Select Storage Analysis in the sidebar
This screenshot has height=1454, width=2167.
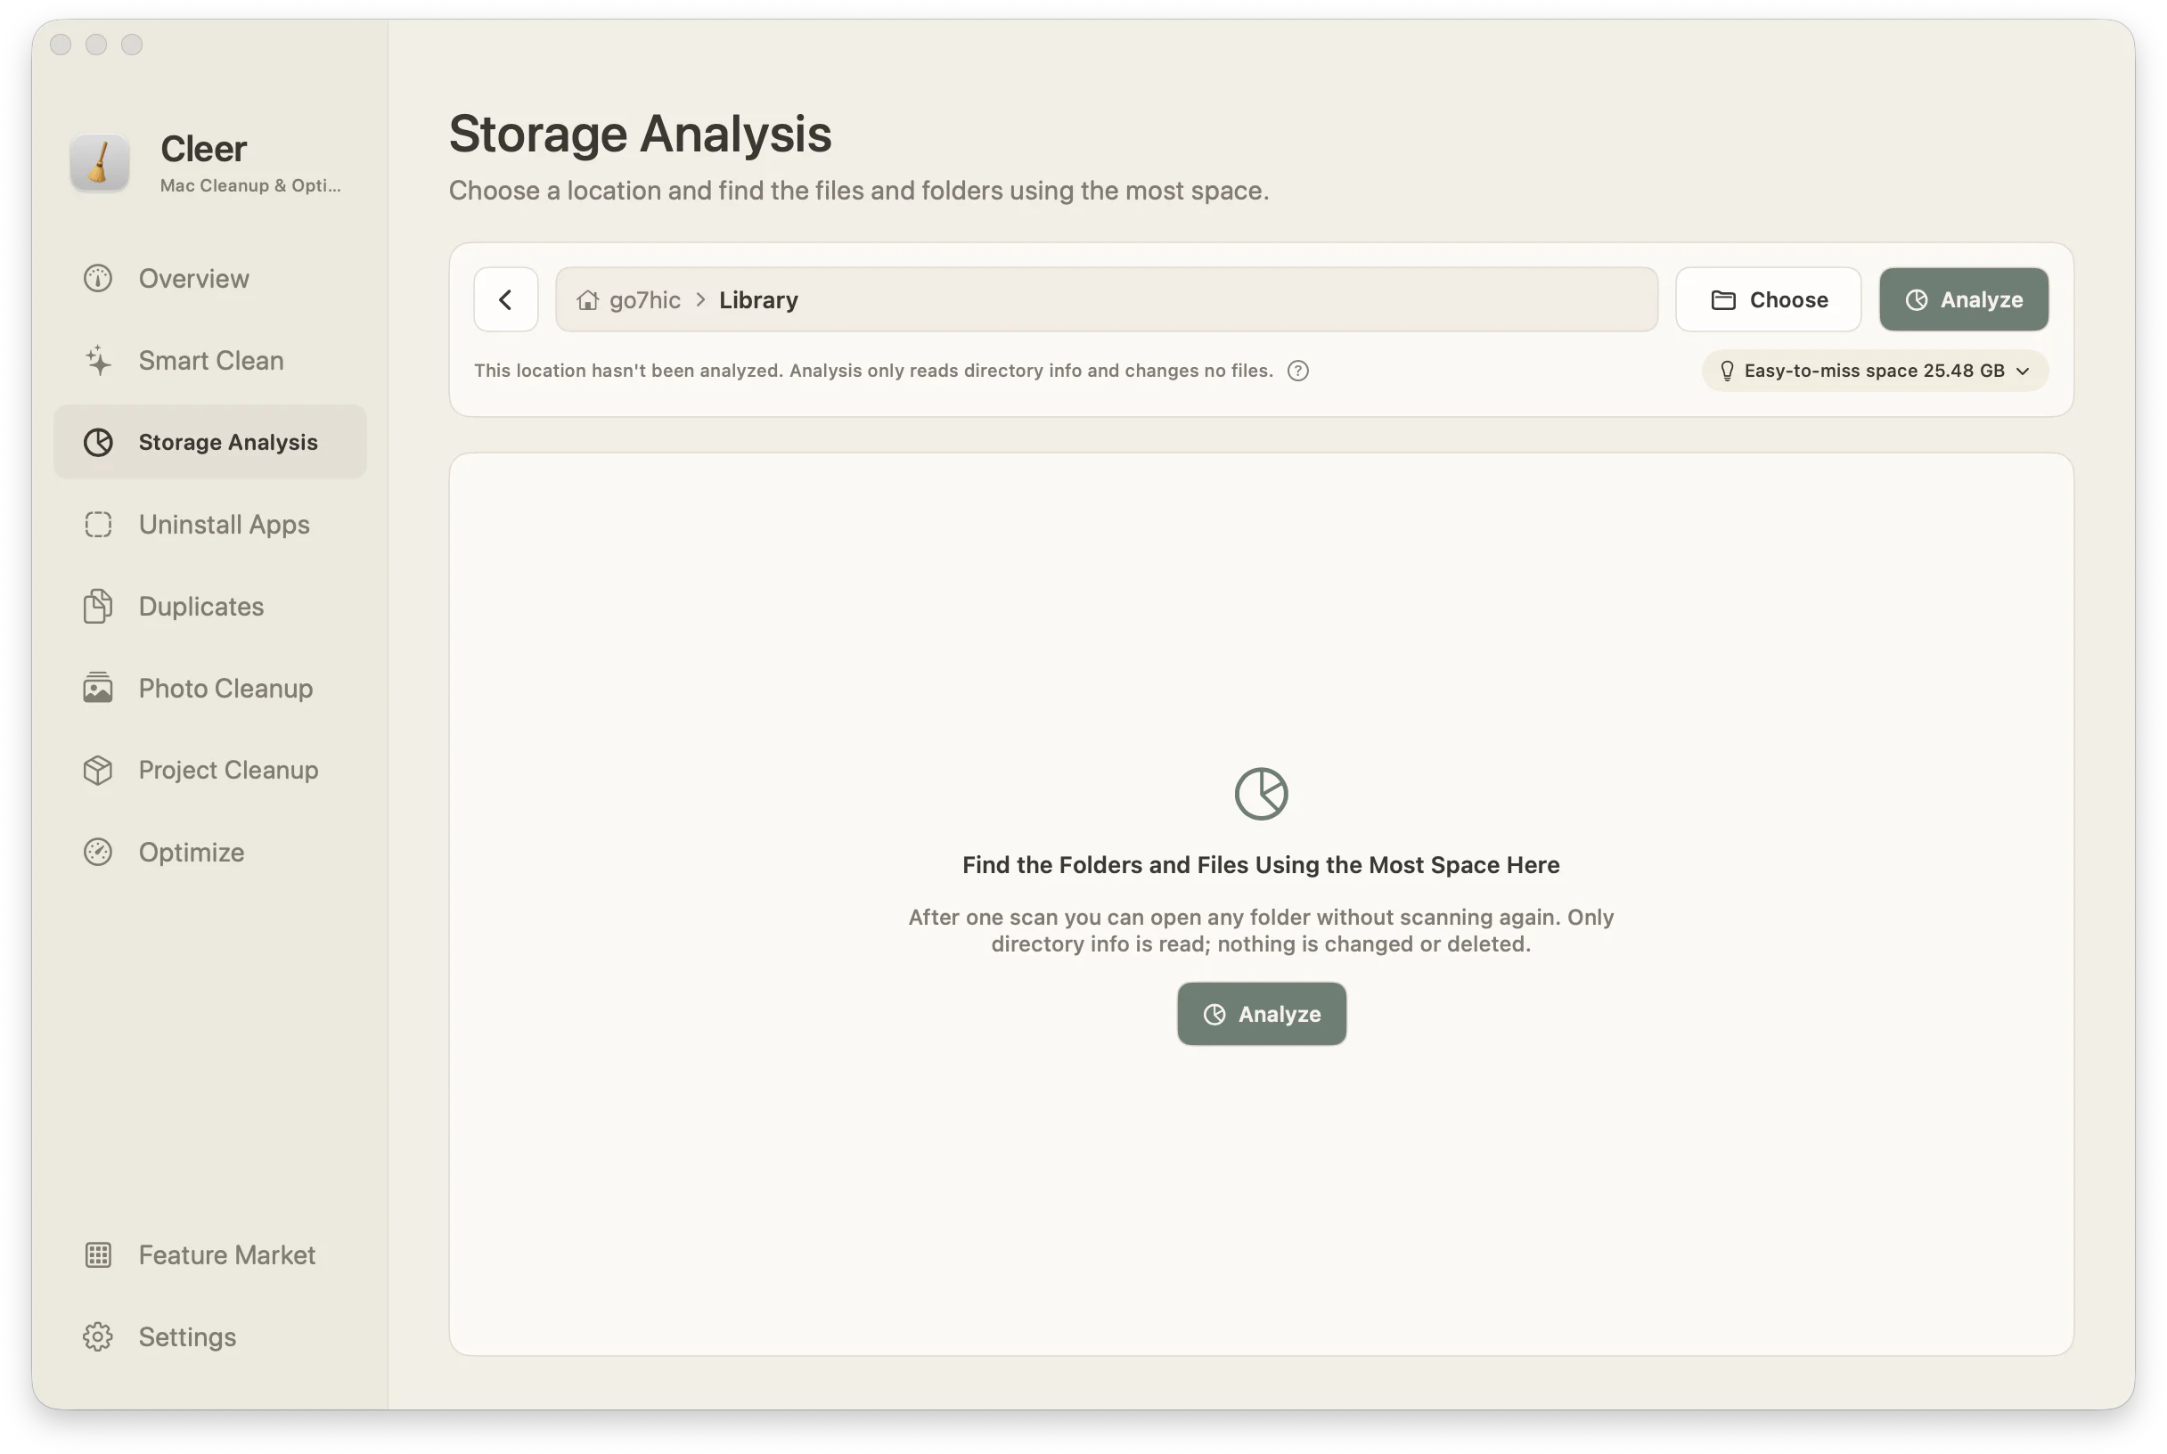[x=209, y=442]
